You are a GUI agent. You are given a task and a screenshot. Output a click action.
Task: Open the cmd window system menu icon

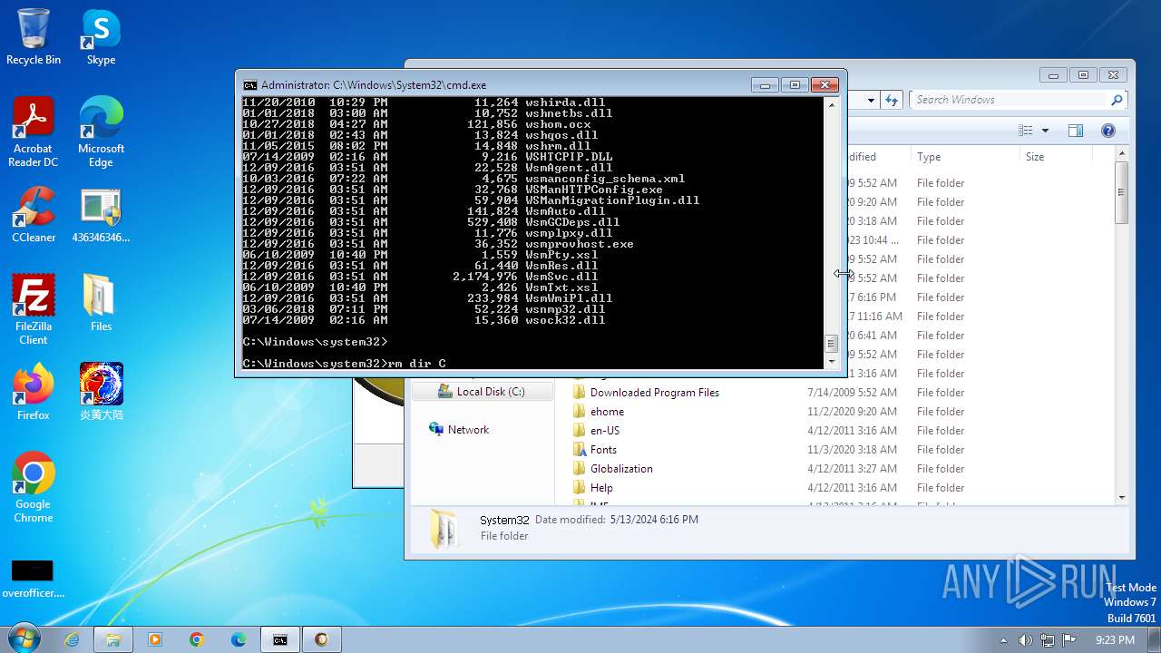tap(249, 85)
